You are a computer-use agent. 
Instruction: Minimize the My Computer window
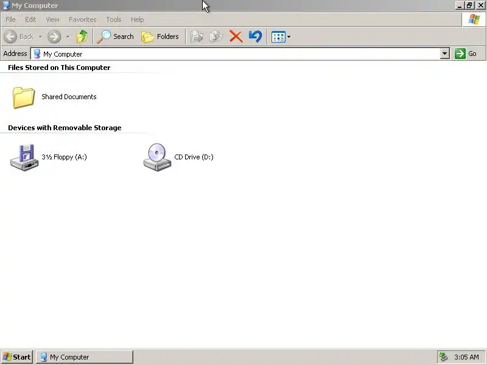coord(459,5)
